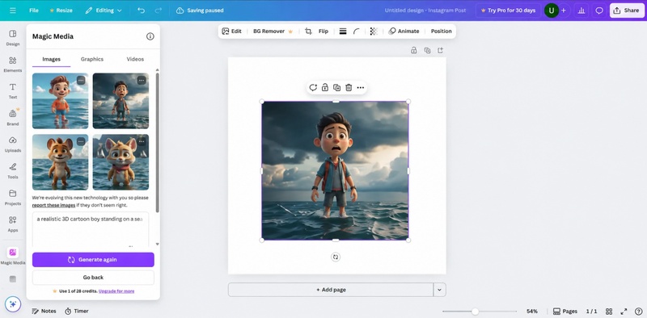This screenshot has width=647, height=318.
Task: Select the brown fox generated thumbnail
Action: 60,162
